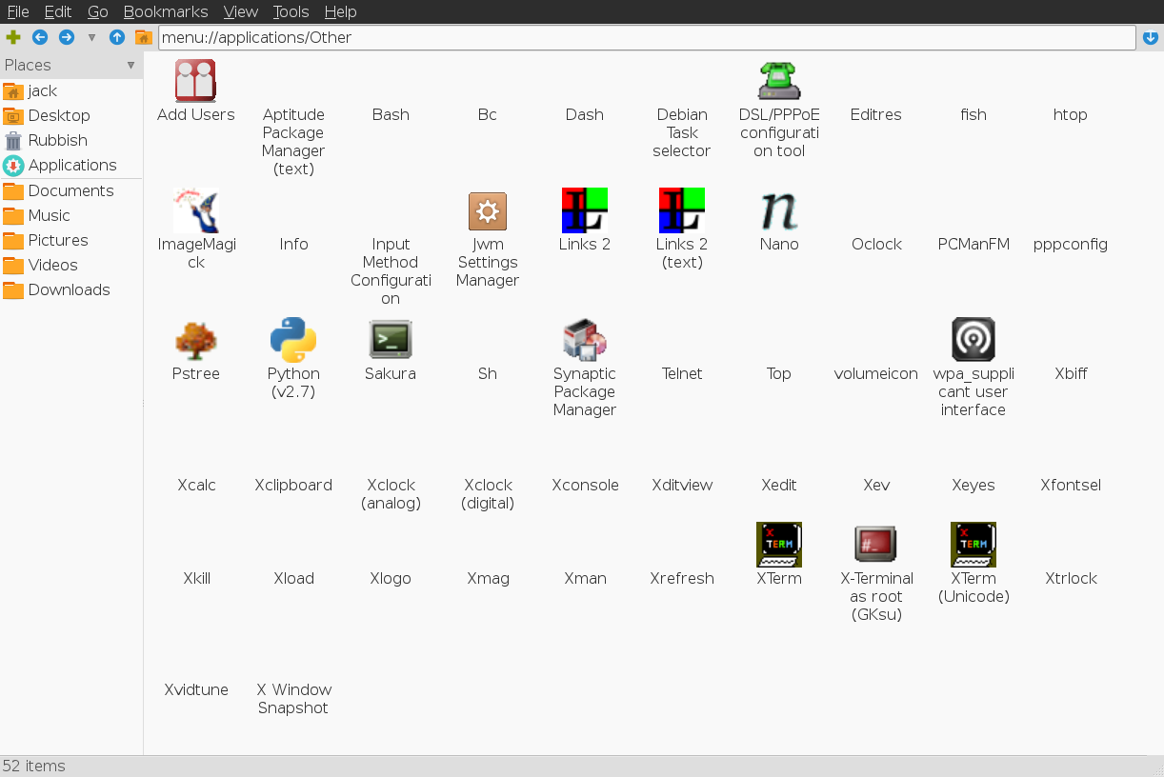This screenshot has height=777, width=1164.
Task: Open the Bookmarks menu
Action: pos(166,11)
